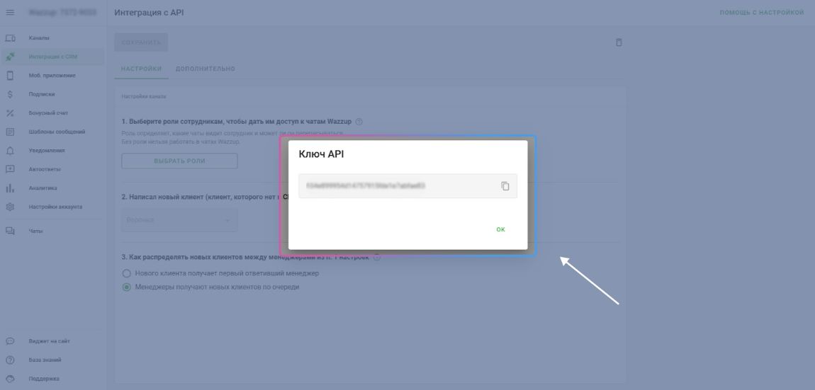815x390 pixels.
Task: Switch to the Настройки tab
Action: (141, 69)
